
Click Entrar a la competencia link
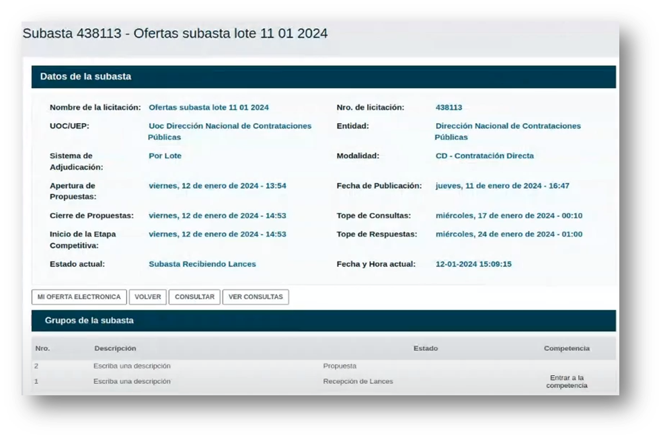point(567,381)
